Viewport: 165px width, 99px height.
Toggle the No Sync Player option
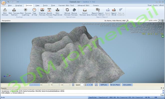pos(115,85)
